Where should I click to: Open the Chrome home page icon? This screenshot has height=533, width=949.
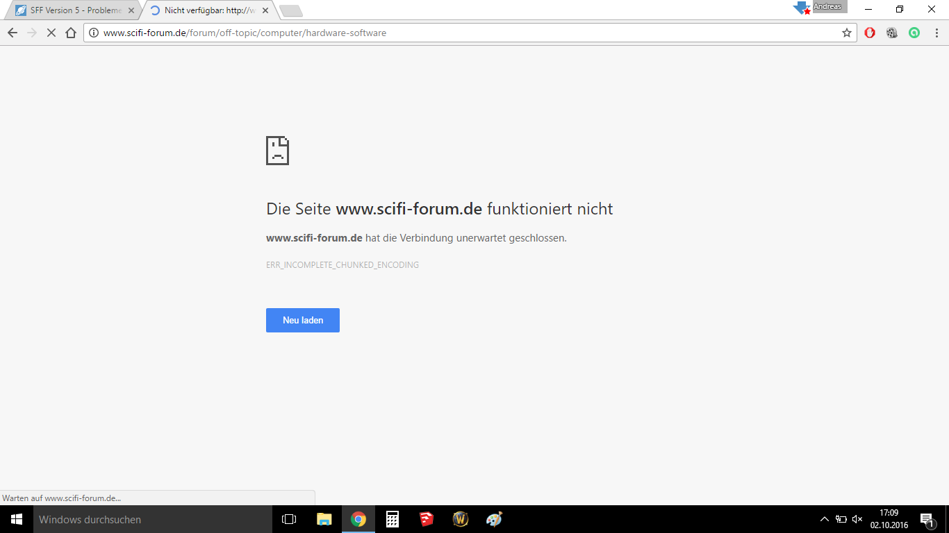(x=70, y=33)
